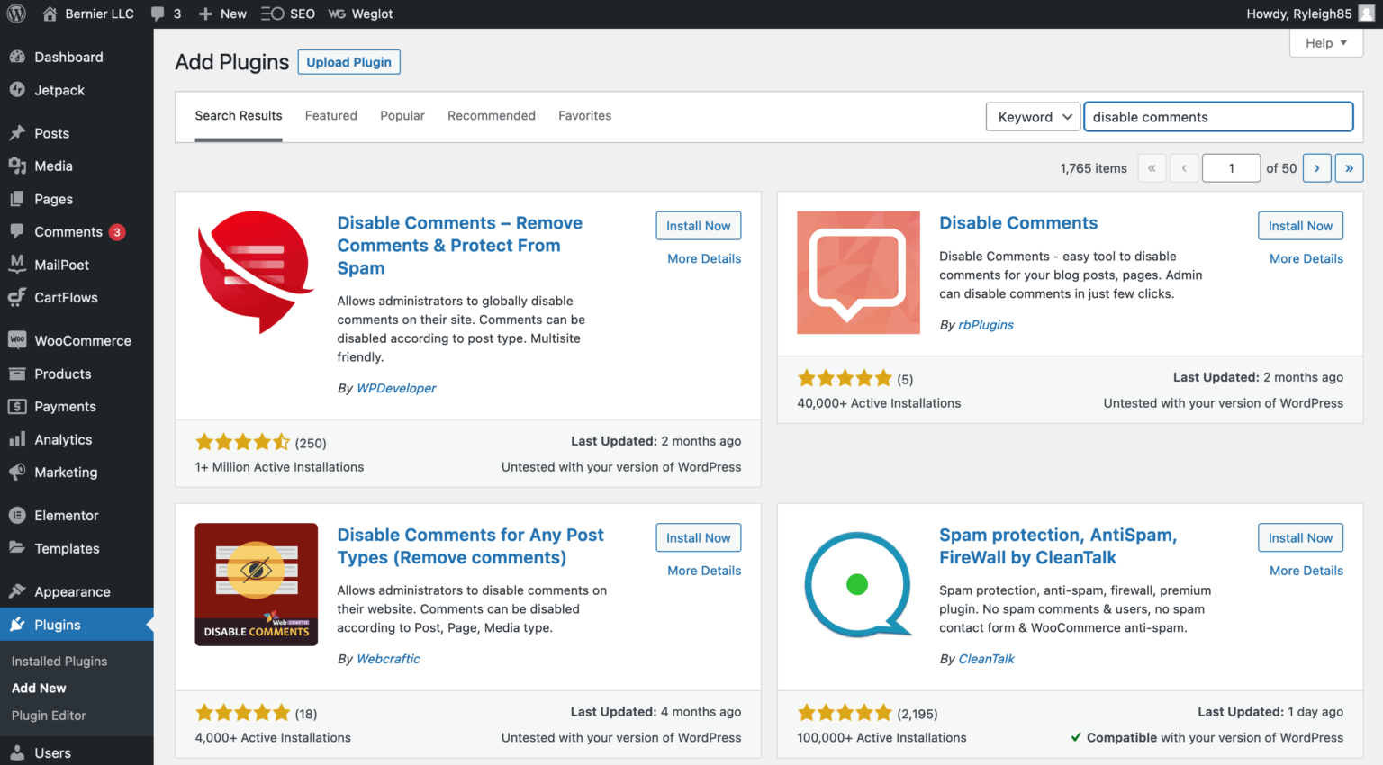Click the CleanTalk green dot plugin thumbnail
Screen dimensions: 1383x765
[858, 585]
